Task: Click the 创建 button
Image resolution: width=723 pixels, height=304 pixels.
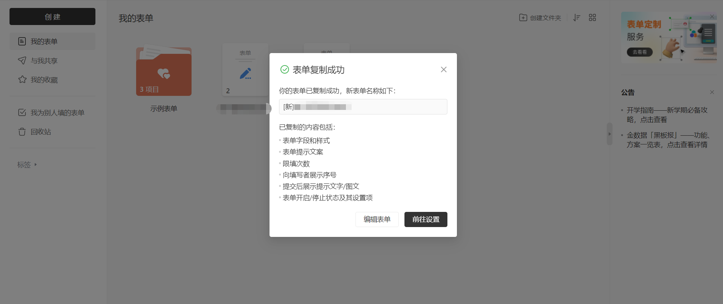Action: (52, 17)
